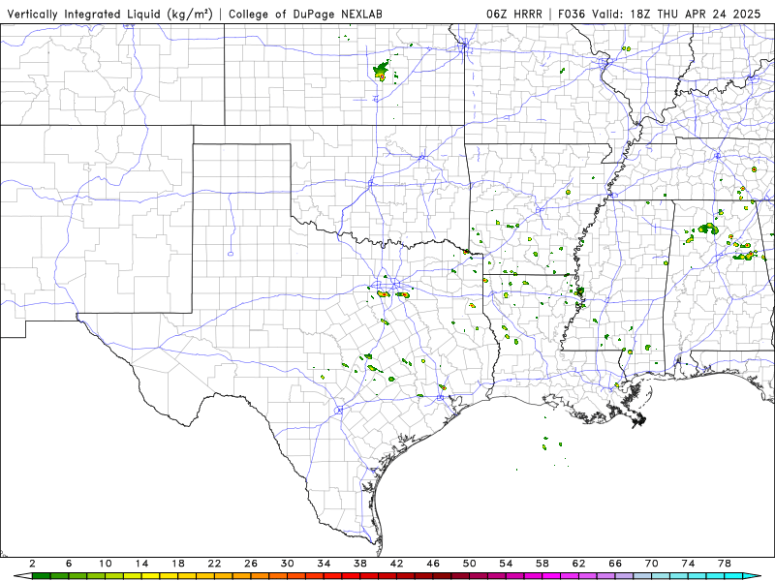
Task: Click the "F036 Valid: 18Z THU APR 24 2025" text
Action: tap(660, 14)
